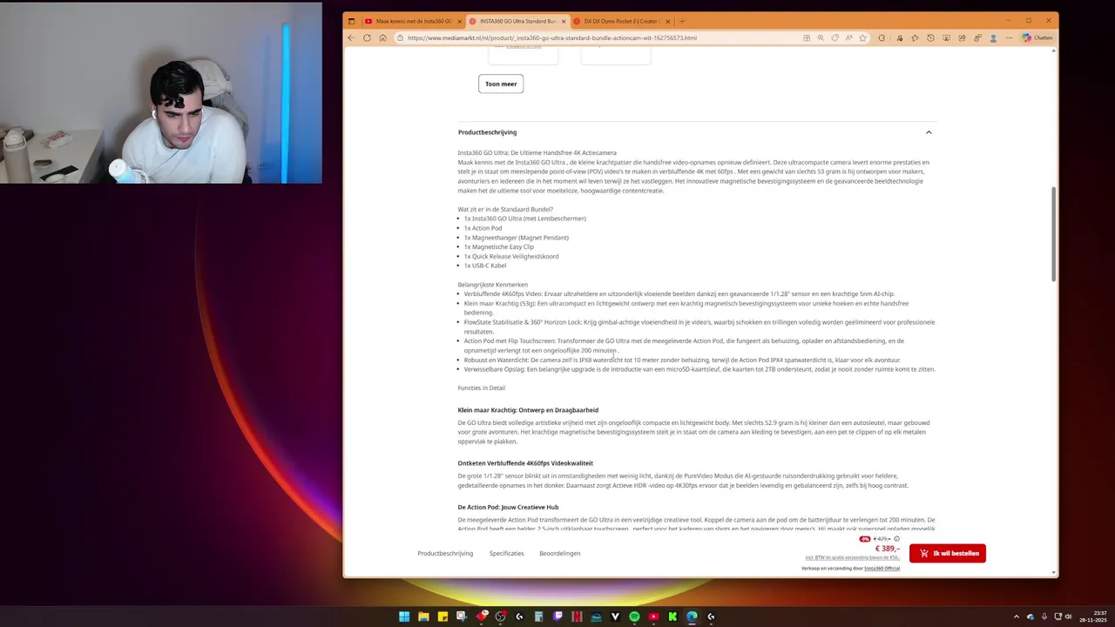Open YouTube app from taskbar

[653, 617]
